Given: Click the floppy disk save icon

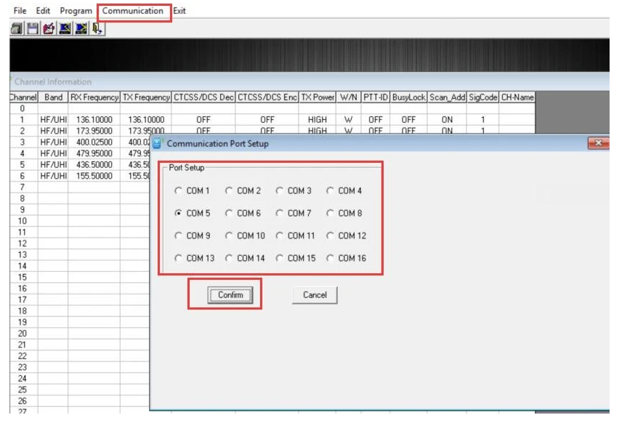Looking at the screenshot, I should 33,29.
